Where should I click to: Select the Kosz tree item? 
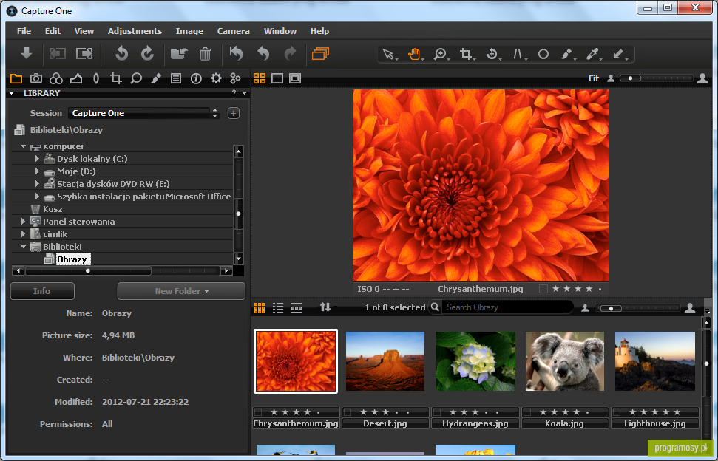pos(53,209)
